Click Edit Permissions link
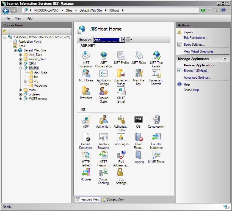This screenshot has height=211, width=232. 195,38
